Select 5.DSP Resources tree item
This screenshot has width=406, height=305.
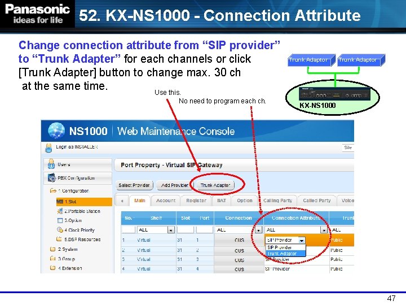click(82, 239)
